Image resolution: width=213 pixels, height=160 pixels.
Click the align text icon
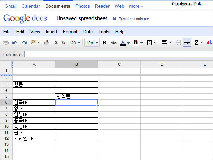[x=165, y=43]
